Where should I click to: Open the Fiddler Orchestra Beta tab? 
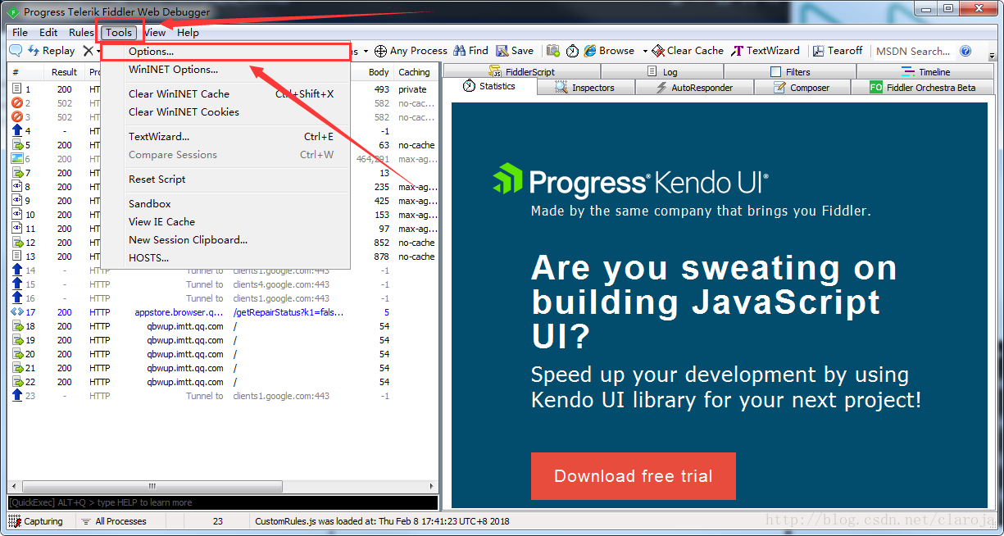tap(923, 88)
